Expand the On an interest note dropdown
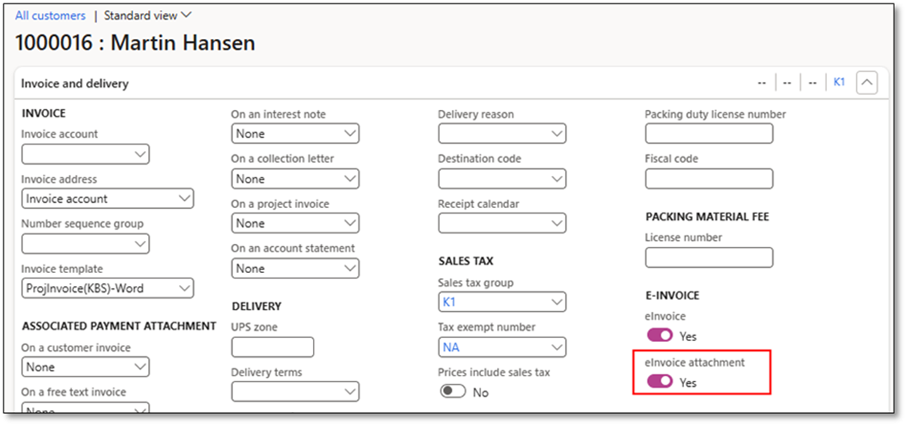 pos(295,134)
